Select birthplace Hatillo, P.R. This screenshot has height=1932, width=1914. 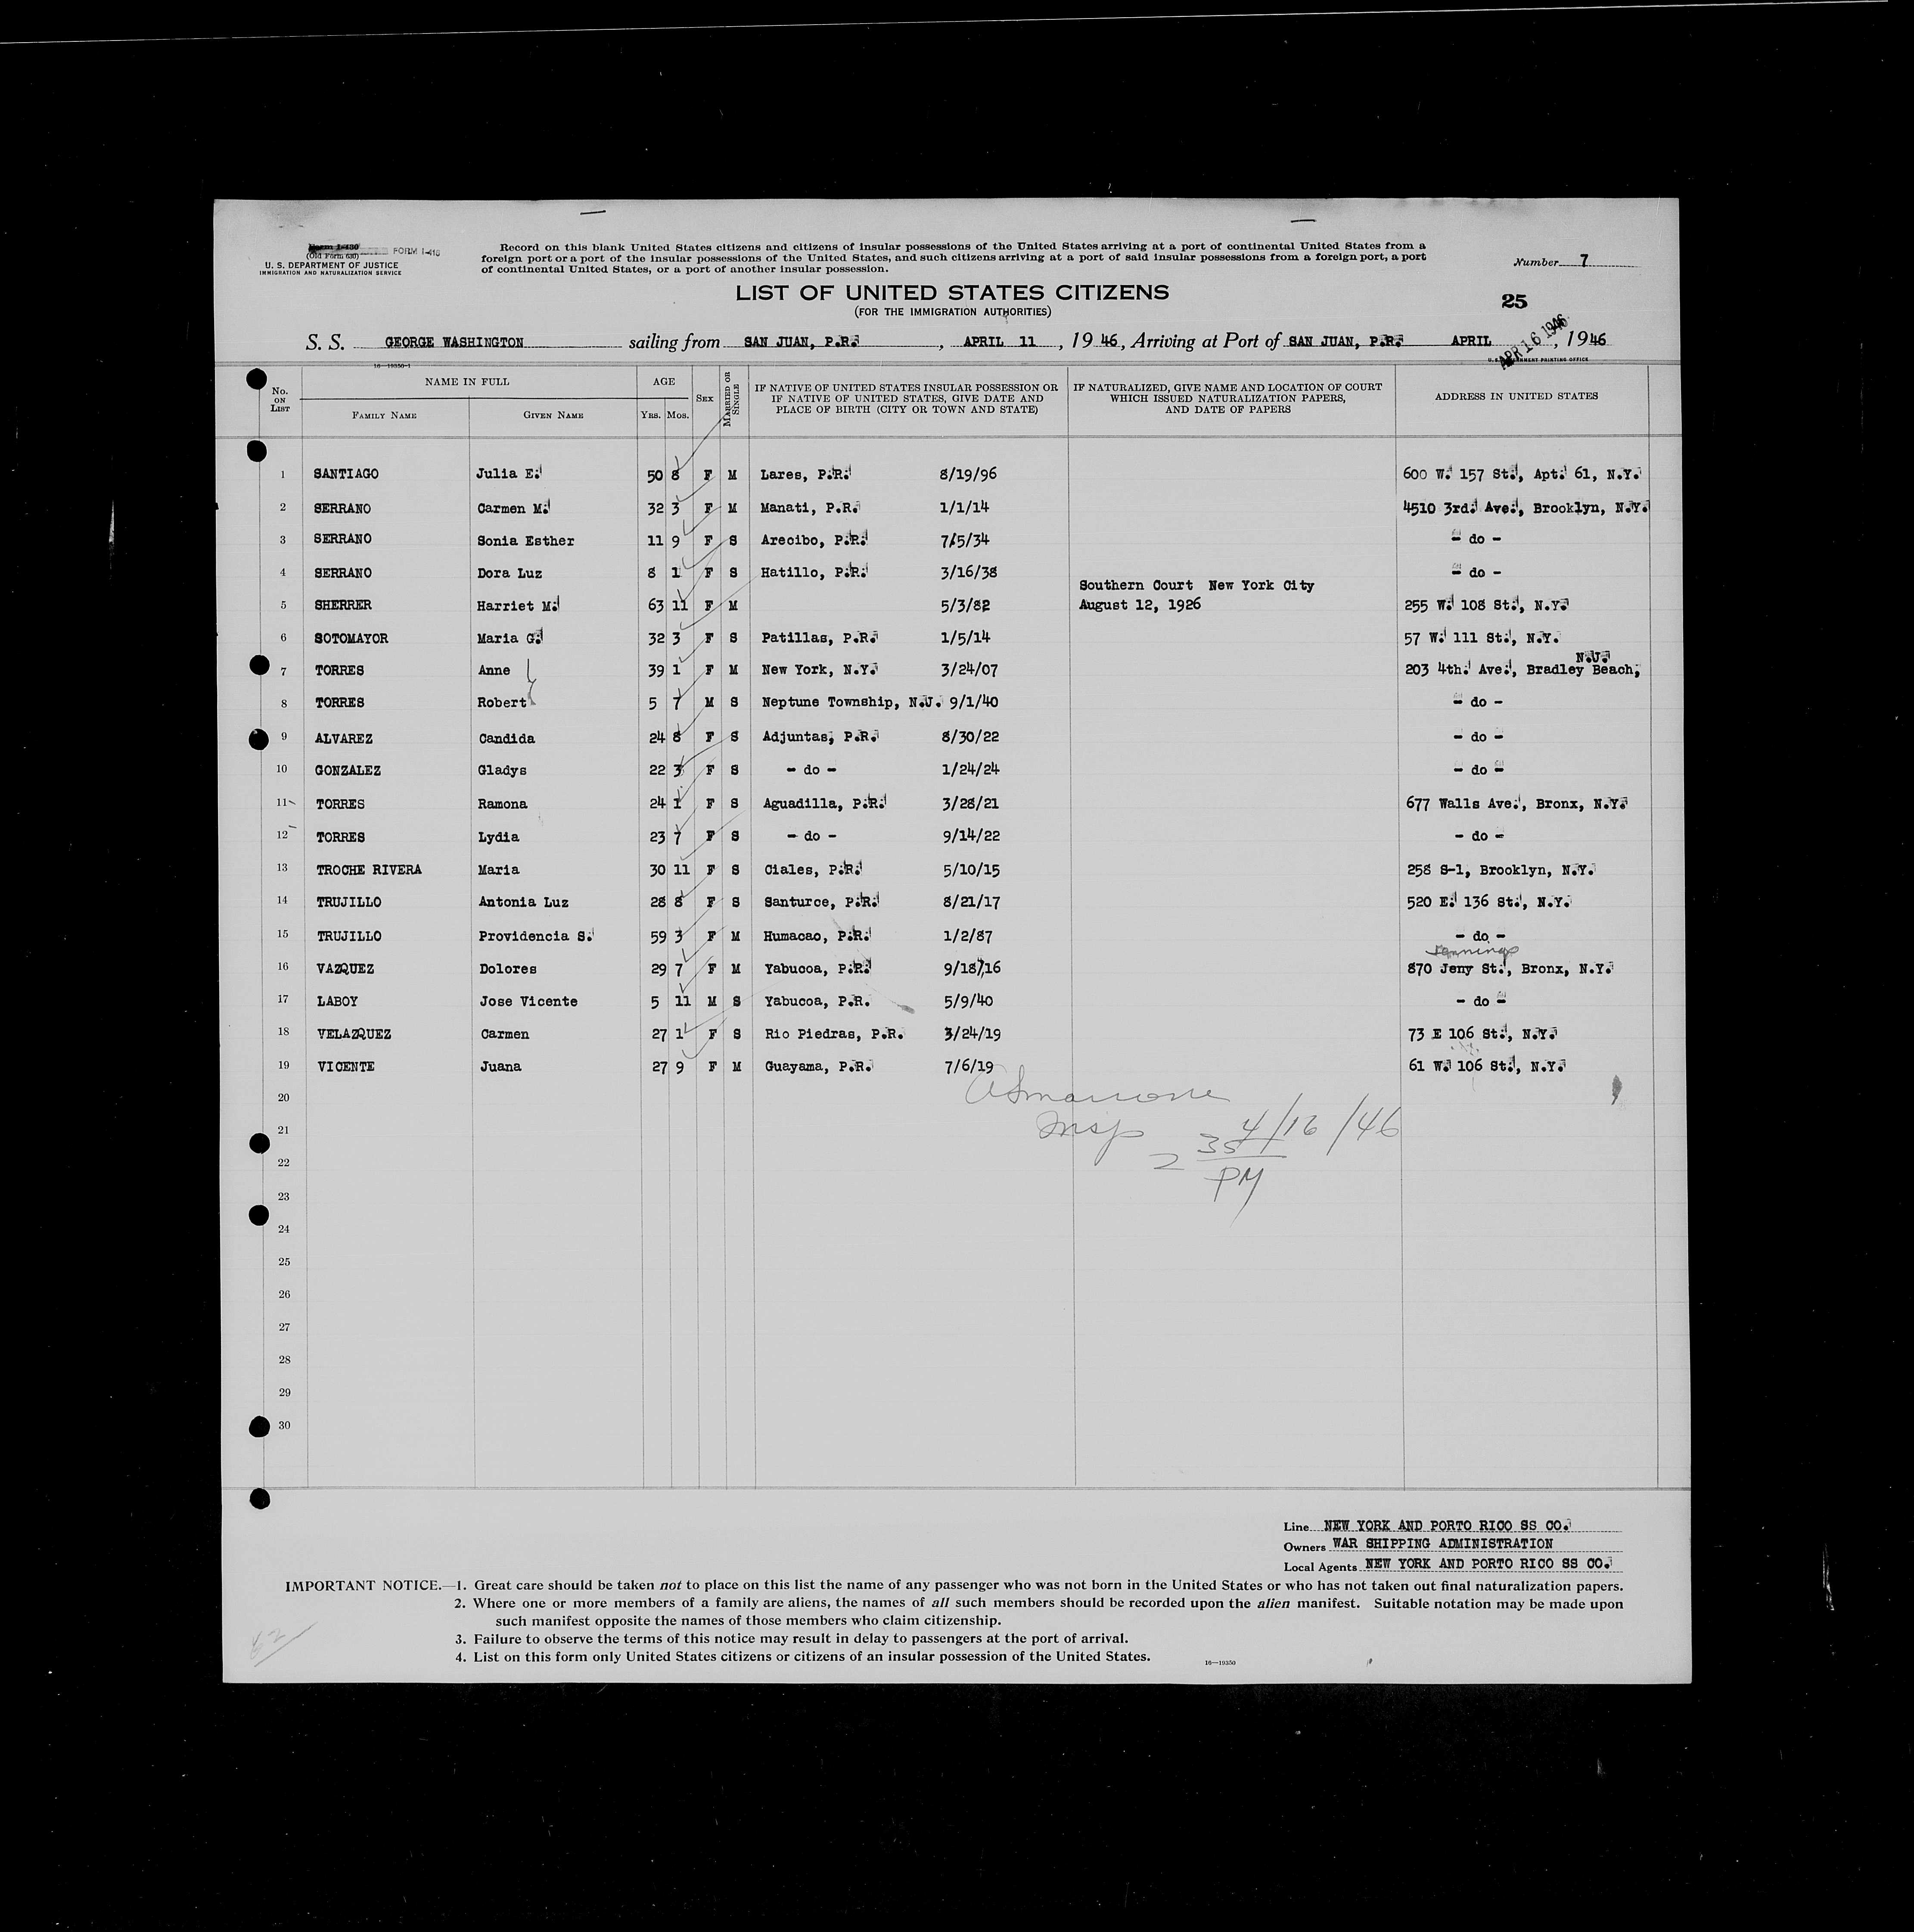[813, 572]
